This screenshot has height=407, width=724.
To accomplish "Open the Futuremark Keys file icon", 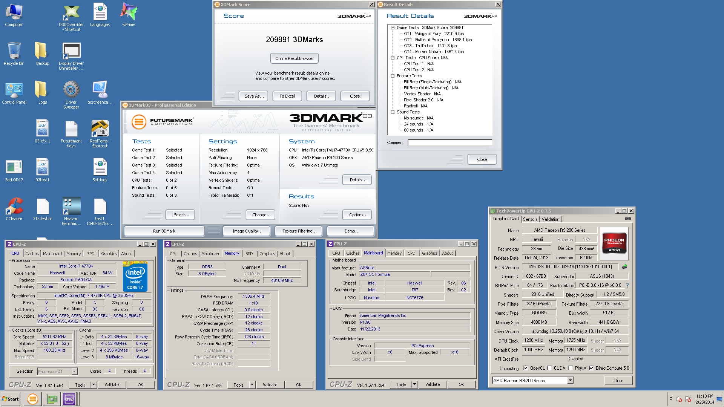I will click(71, 133).
